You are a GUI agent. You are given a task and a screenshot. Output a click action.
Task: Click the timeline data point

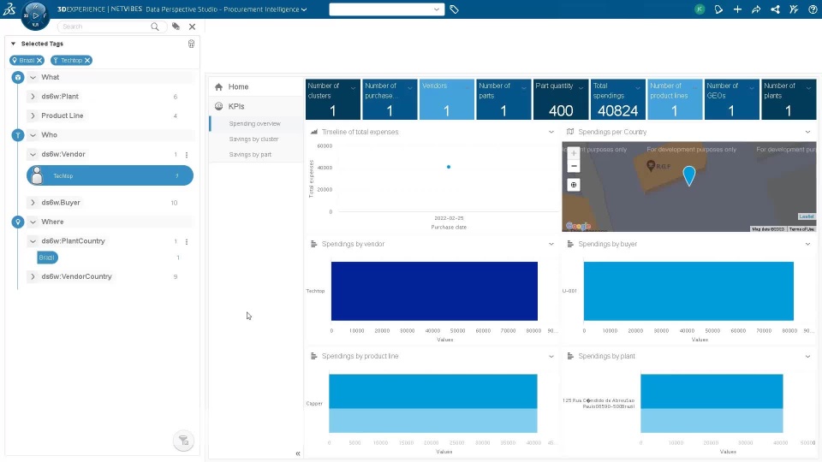coord(449,167)
